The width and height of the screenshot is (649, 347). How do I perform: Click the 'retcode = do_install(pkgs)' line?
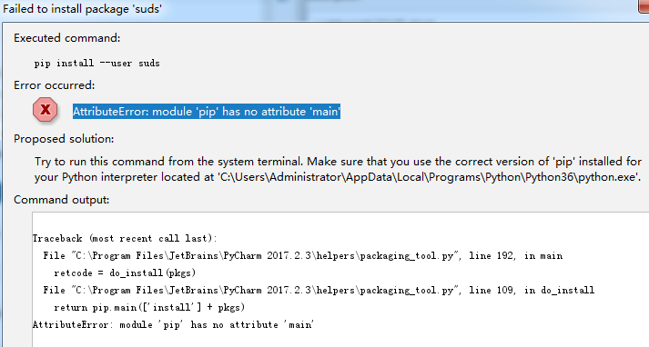pyautogui.click(x=125, y=273)
